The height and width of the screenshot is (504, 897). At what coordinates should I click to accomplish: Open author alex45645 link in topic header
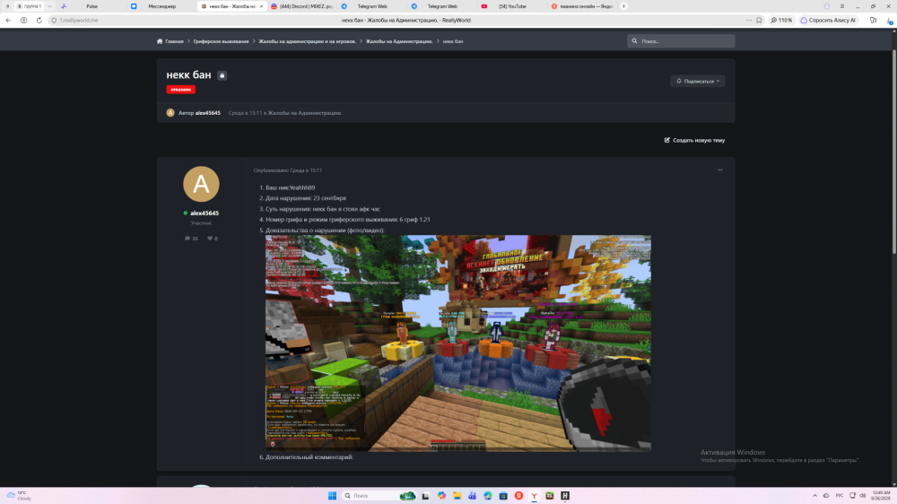(x=208, y=113)
